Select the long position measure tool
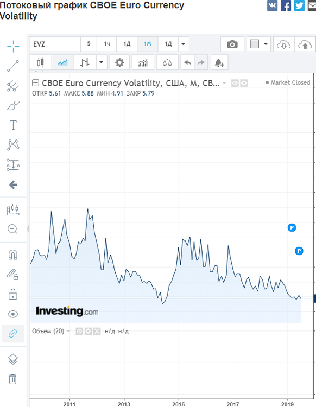Screen dimensions: 316x407 [13, 165]
